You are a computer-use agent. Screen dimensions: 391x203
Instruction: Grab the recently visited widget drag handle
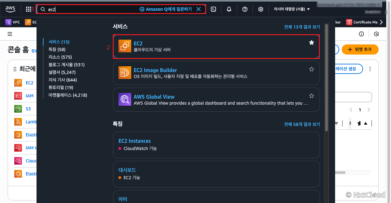click(15, 69)
